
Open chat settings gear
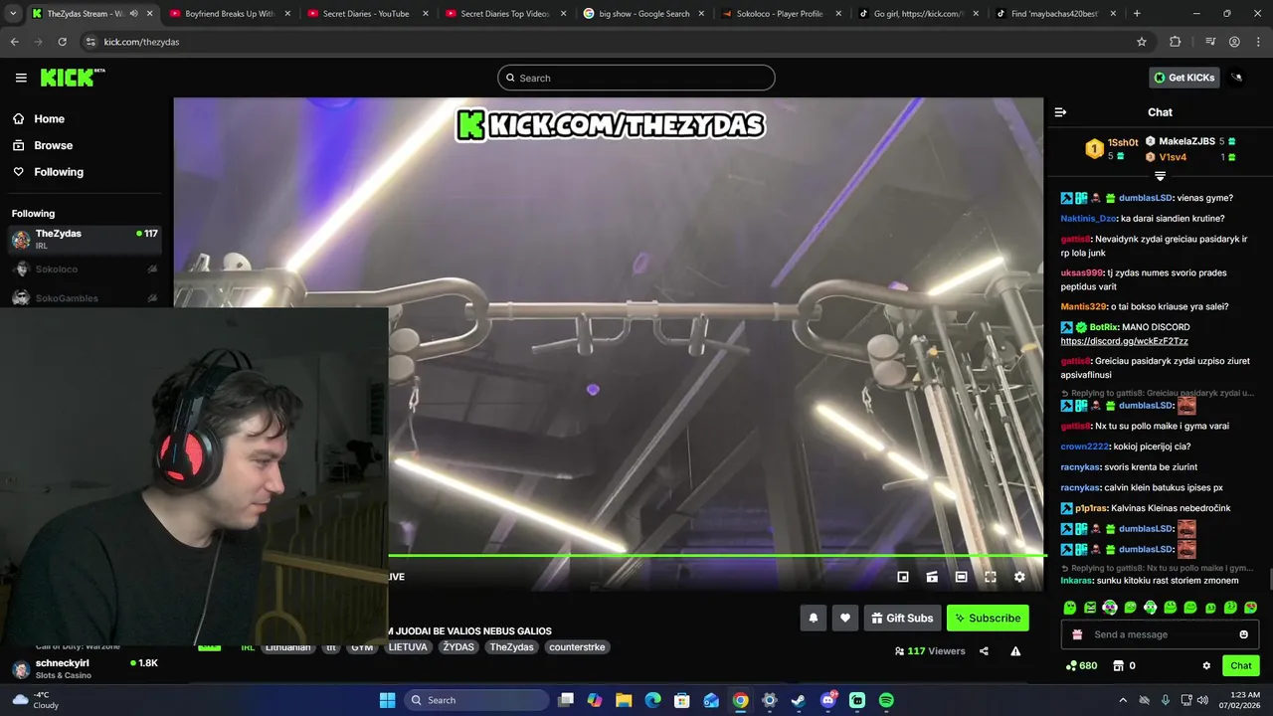(1206, 665)
